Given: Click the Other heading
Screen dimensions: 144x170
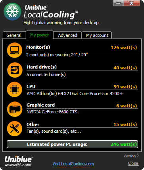Looking at the screenshot, I should click(33, 124).
